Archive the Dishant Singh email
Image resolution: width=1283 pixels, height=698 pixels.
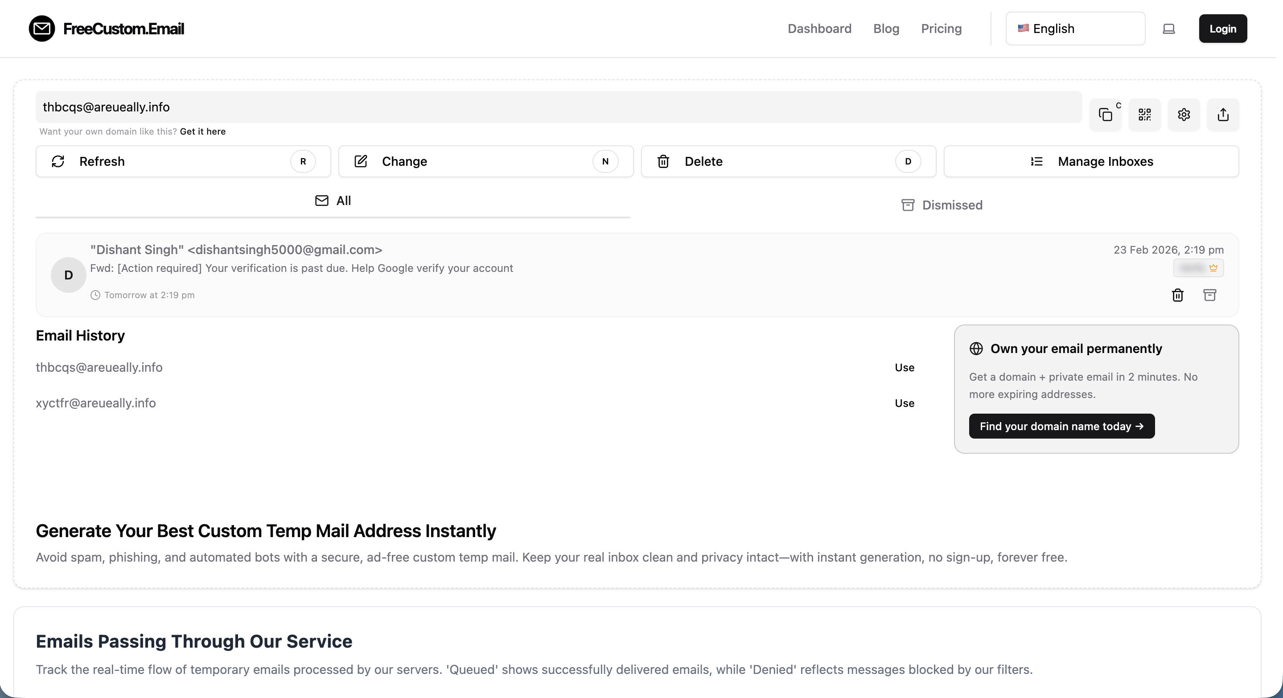(x=1210, y=295)
